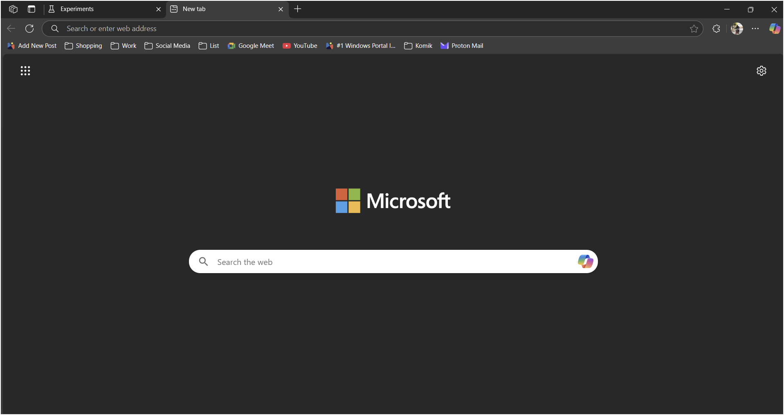Open the Extensions puzzle icon
This screenshot has width=784, height=415.
(716, 29)
